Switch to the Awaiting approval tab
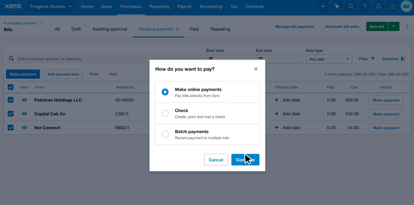 point(110,29)
